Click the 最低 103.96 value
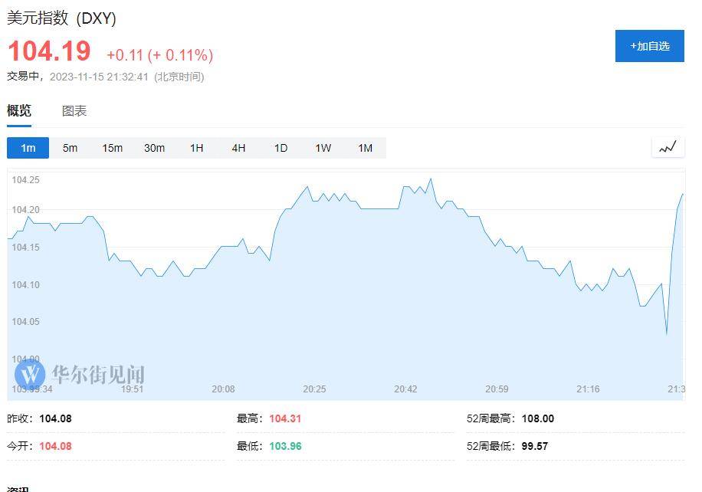This screenshot has height=492, width=702. (285, 446)
